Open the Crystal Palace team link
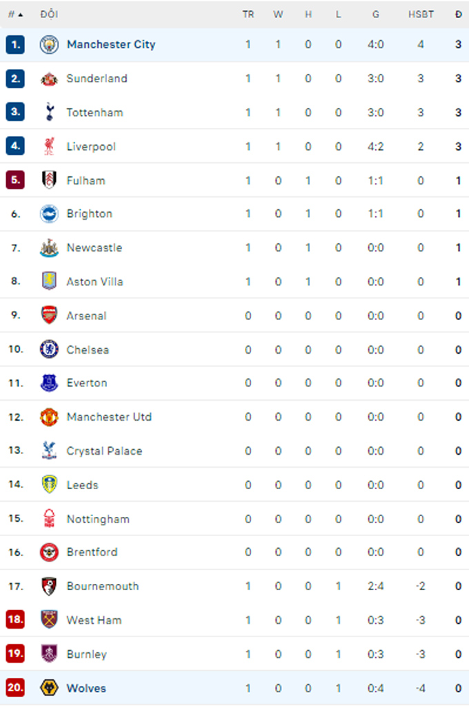This screenshot has height=711, width=469. 104,451
